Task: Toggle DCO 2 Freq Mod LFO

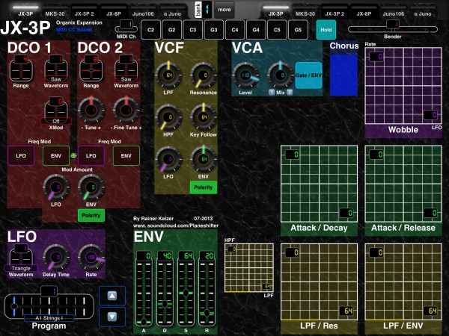Action: (x=91, y=156)
